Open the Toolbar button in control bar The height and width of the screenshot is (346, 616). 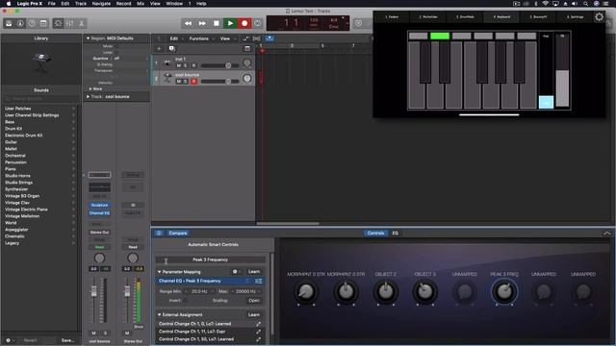click(43, 23)
